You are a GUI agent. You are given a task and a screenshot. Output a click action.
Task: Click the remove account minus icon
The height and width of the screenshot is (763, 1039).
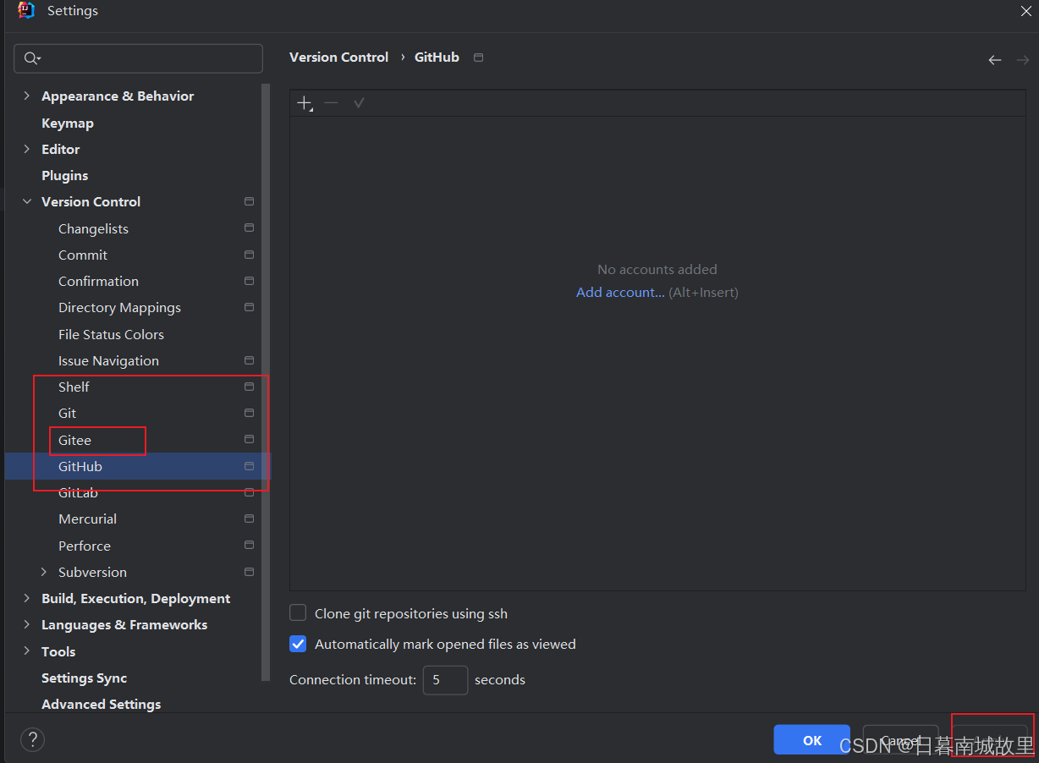point(332,103)
